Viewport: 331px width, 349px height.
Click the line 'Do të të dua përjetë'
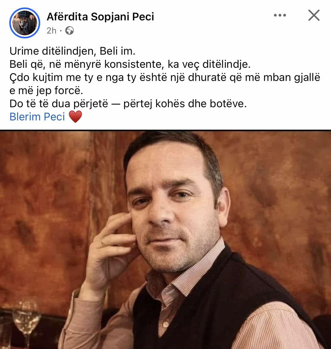pos(128,104)
